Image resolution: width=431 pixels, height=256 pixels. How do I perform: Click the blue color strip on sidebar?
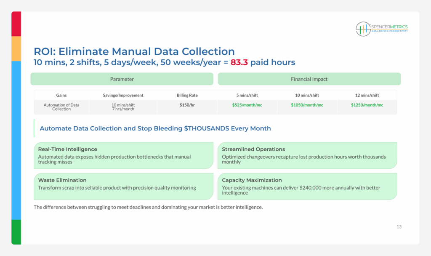point(16,140)
